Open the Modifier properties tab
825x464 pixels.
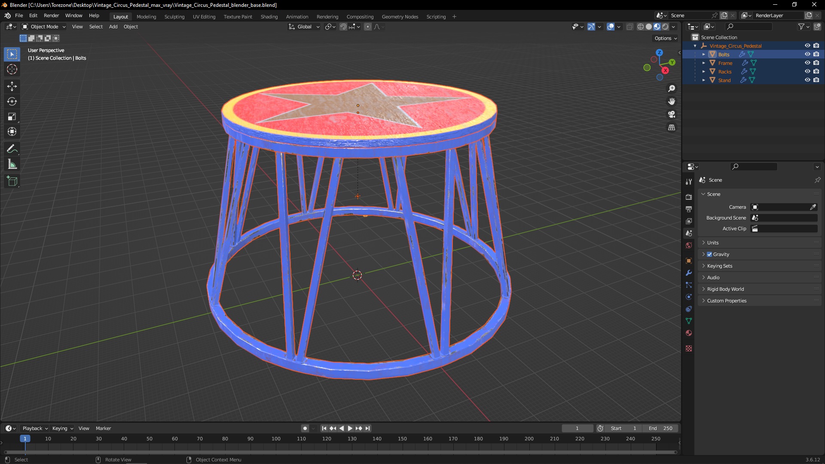click(x=689, y=273)
